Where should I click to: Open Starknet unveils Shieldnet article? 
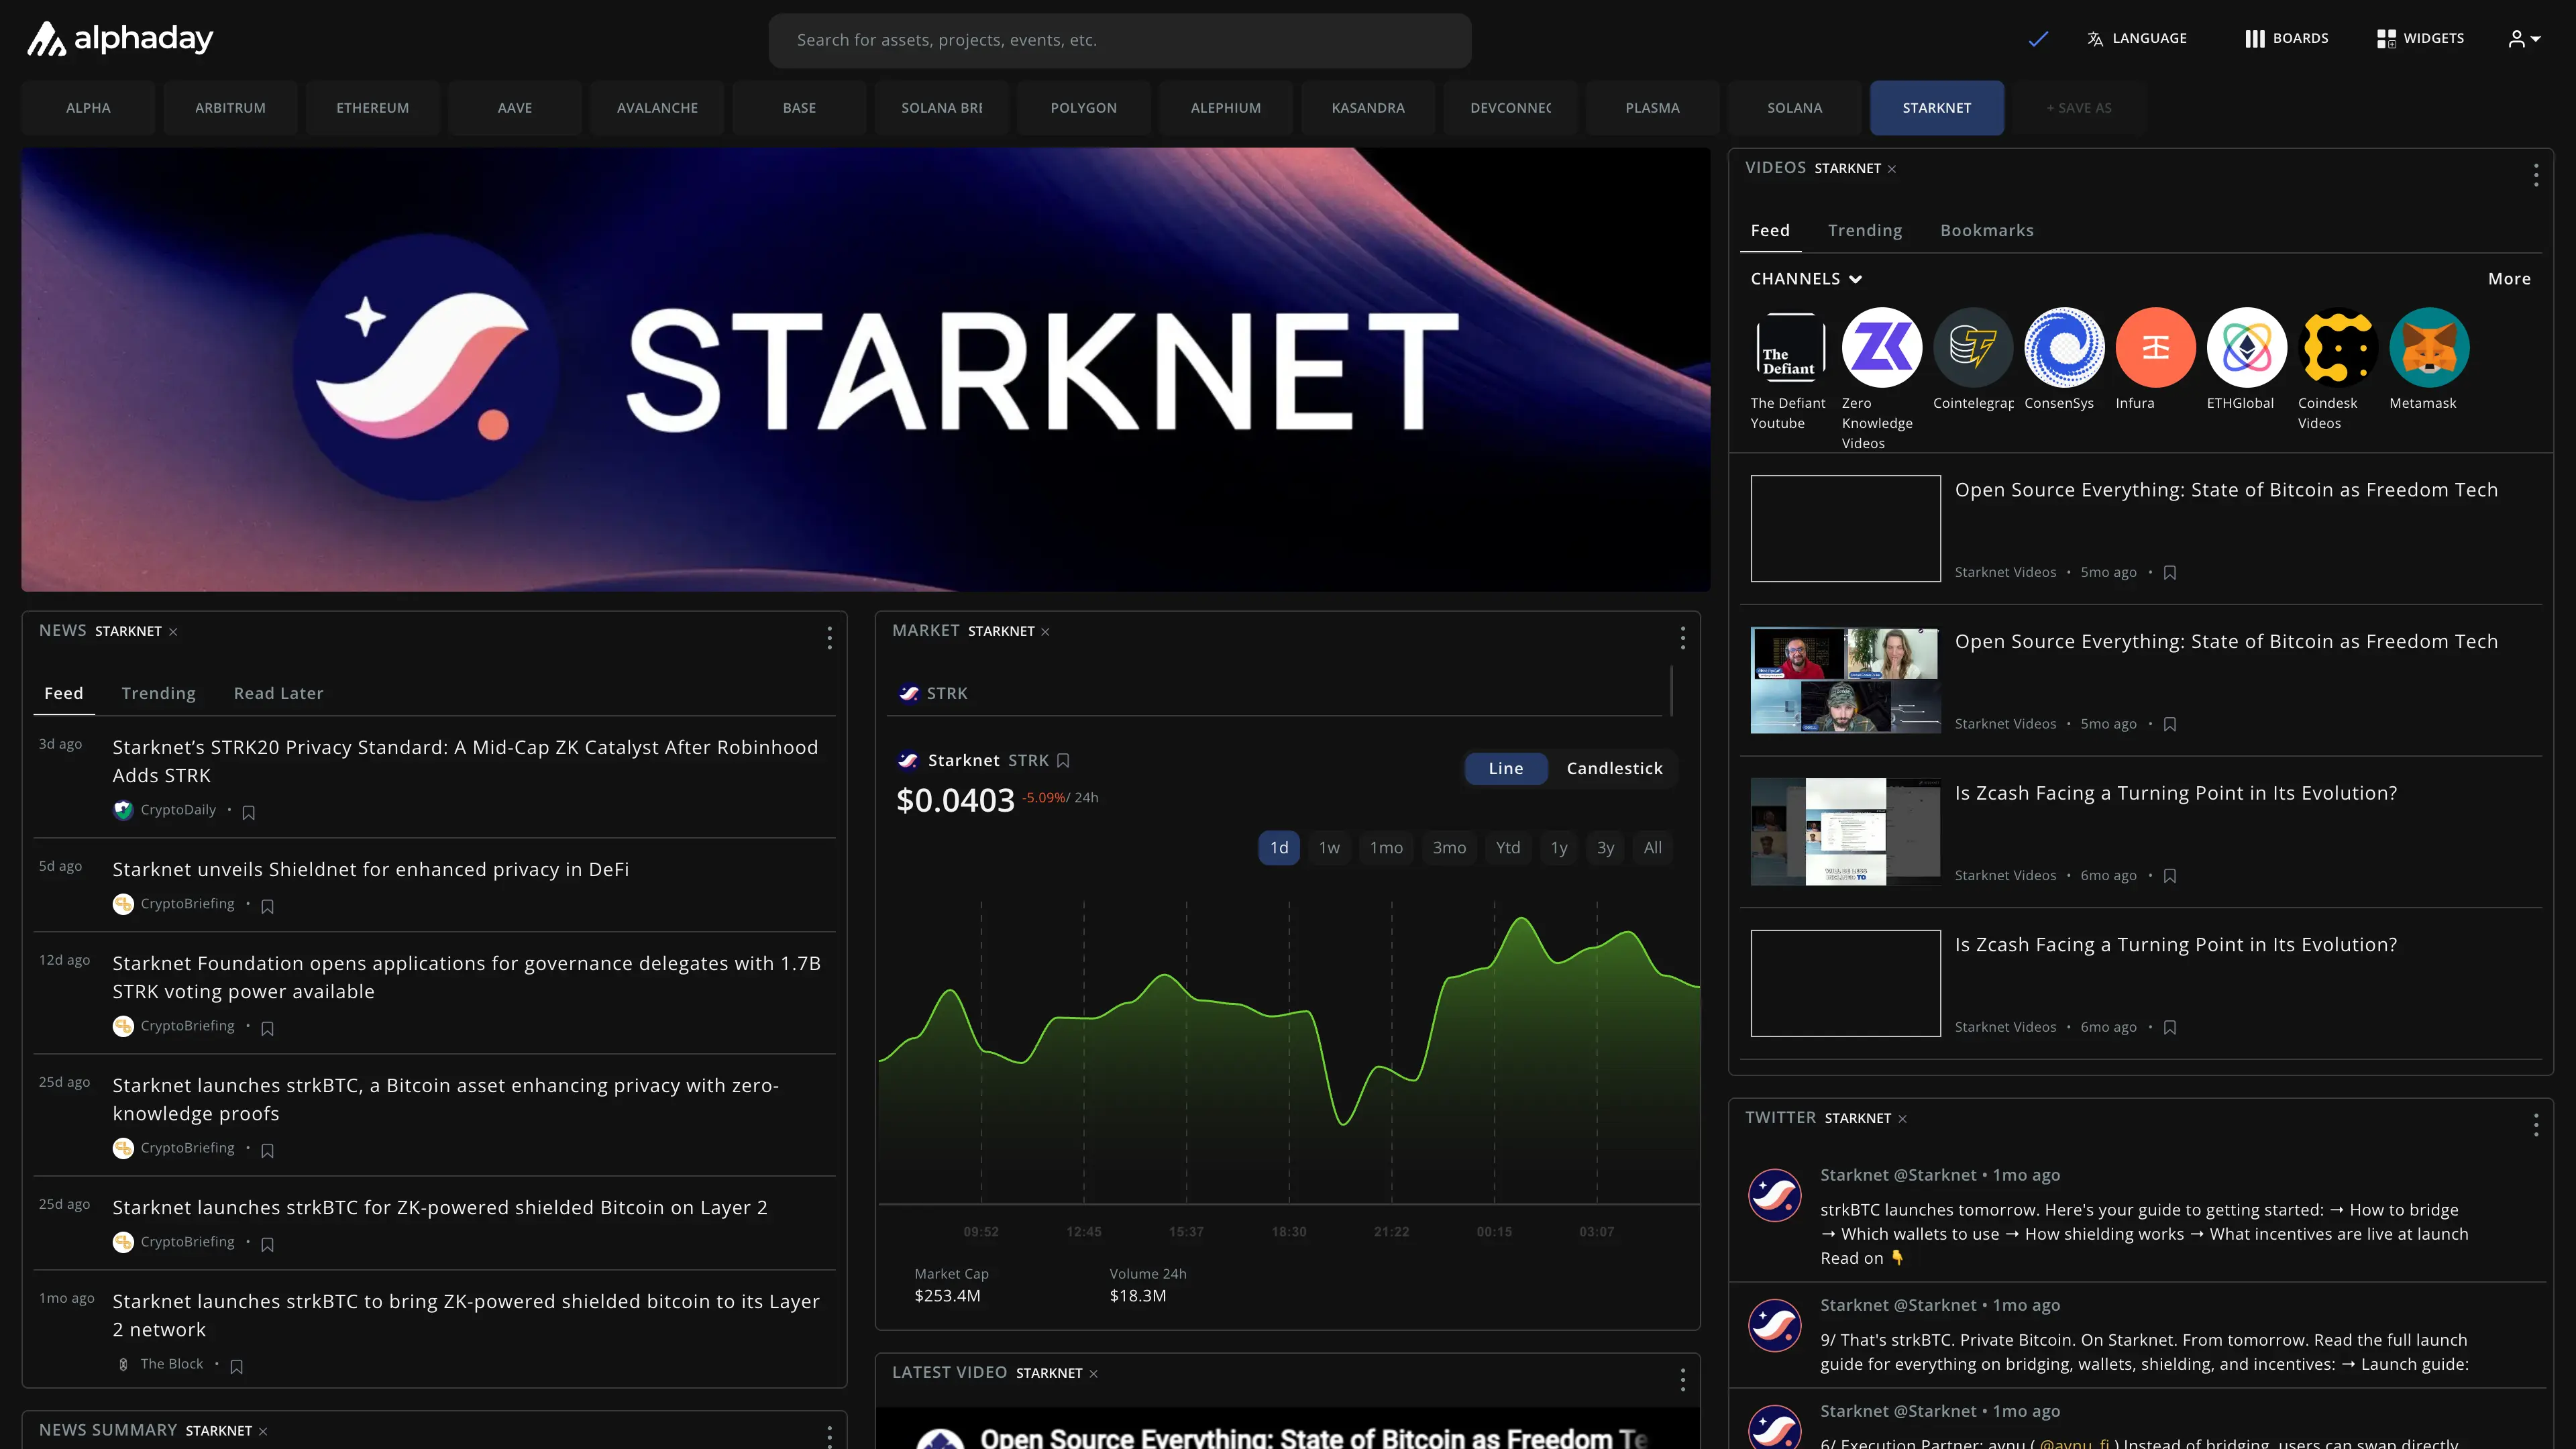(x=370, y=869)
